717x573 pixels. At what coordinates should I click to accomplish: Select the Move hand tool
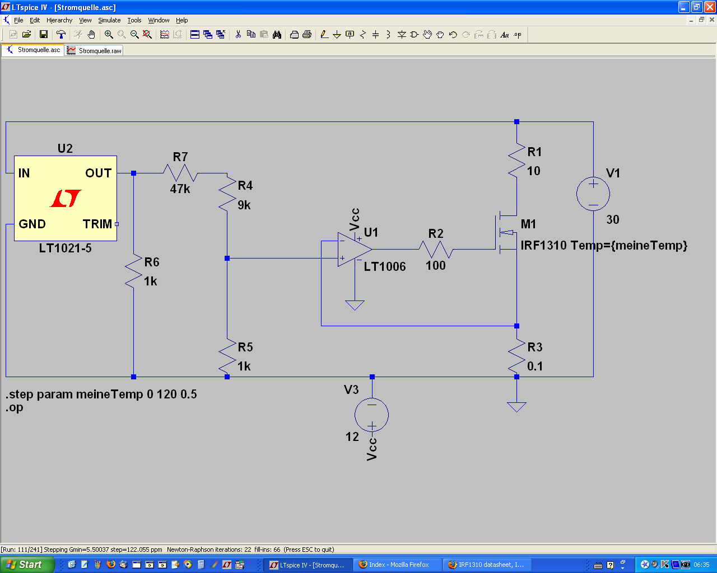click(427, 35)
